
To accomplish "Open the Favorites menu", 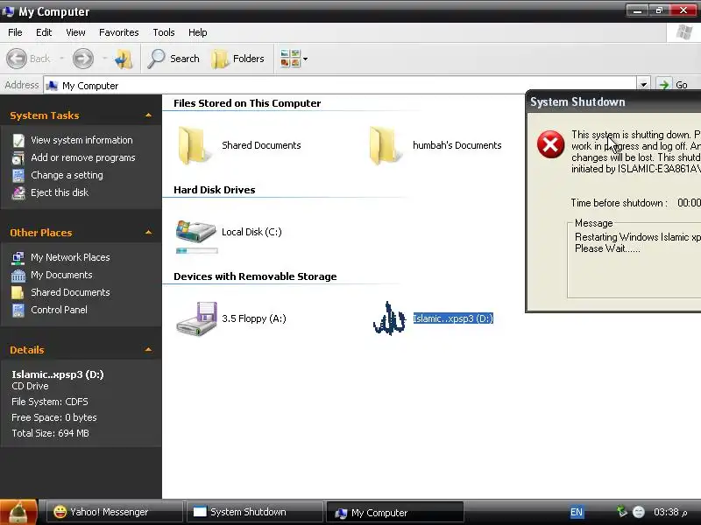I will [x=119, y=32].
